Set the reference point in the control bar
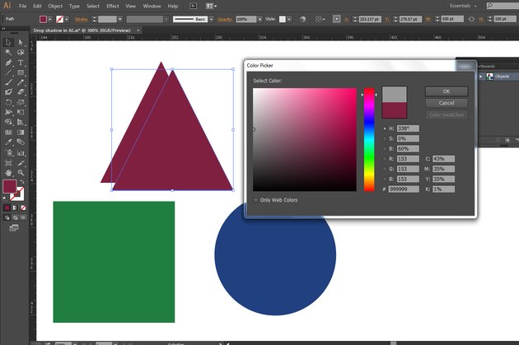Screen dimensions: 519x345 [x=337, y=19]
